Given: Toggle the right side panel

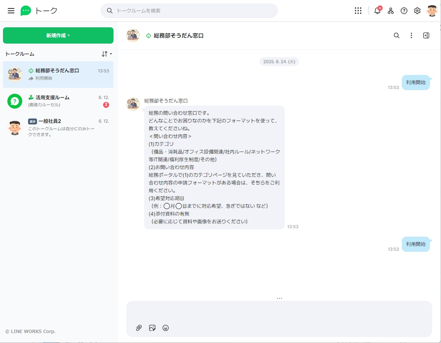Looking at the screenshot, I should (426, 35).
